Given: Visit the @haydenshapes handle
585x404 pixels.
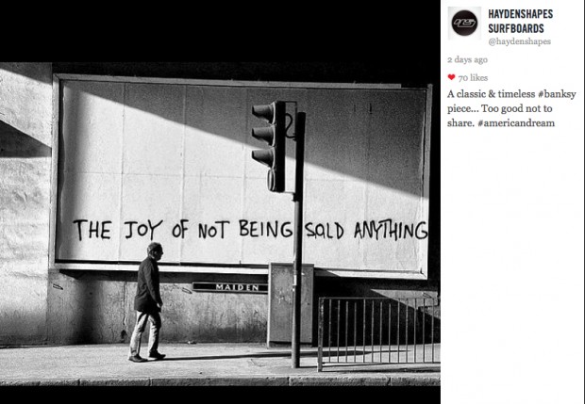Looking at the screenshot, I should tap(519, 41).
